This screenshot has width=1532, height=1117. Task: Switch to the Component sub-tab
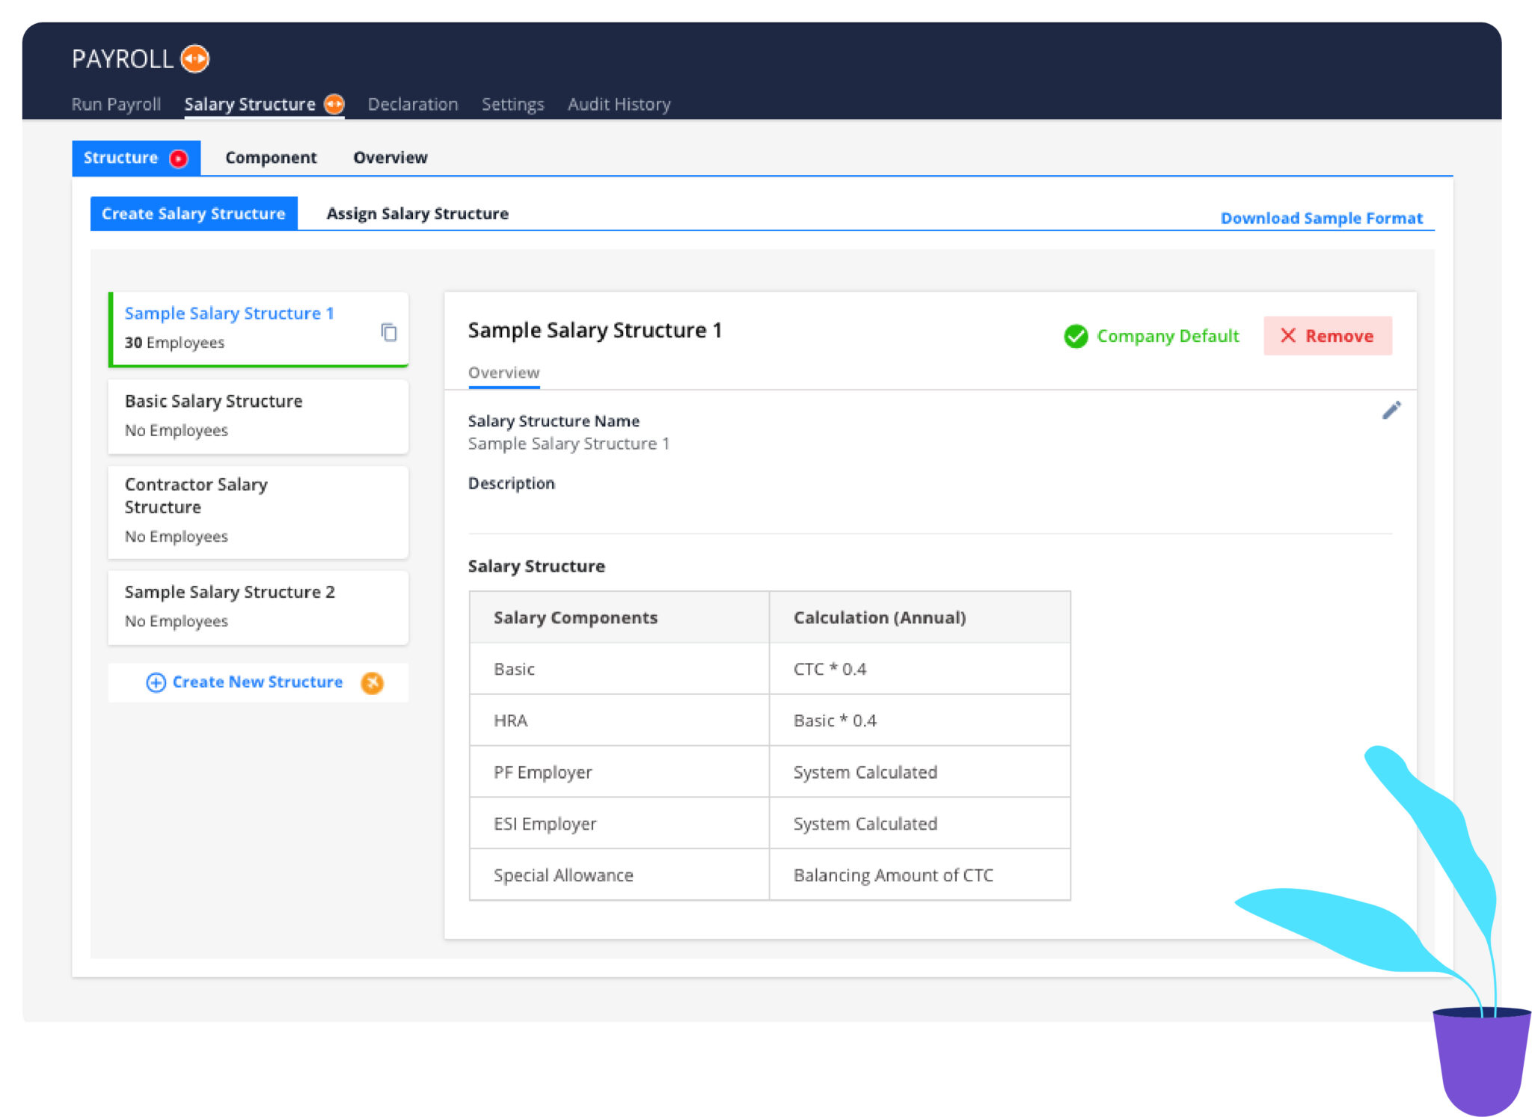coord(271,158)
